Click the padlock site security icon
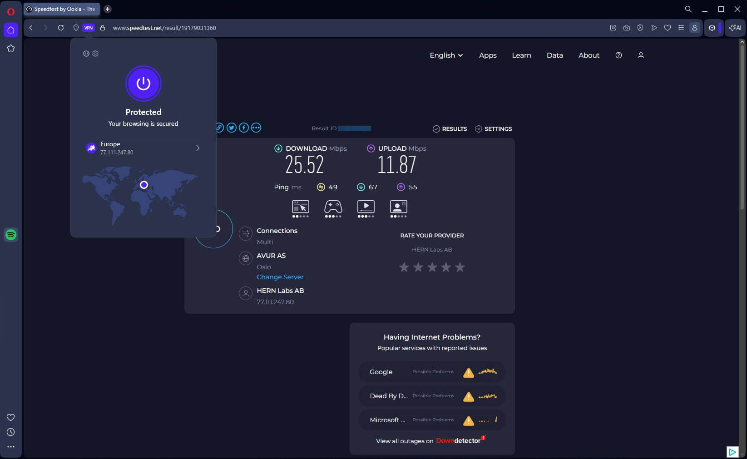The width and height of the screenshot is (747, 459). [x=103, y=28]
